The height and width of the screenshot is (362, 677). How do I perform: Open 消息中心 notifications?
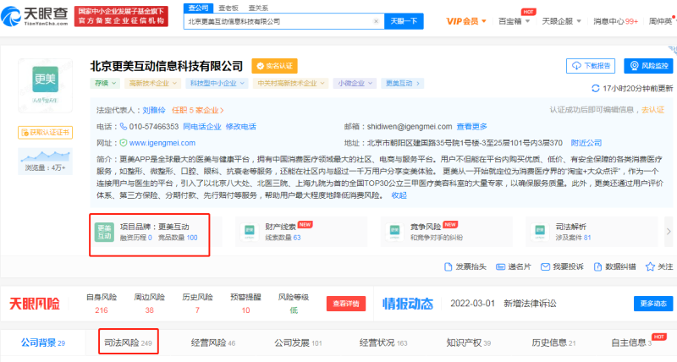pos(615,21)
